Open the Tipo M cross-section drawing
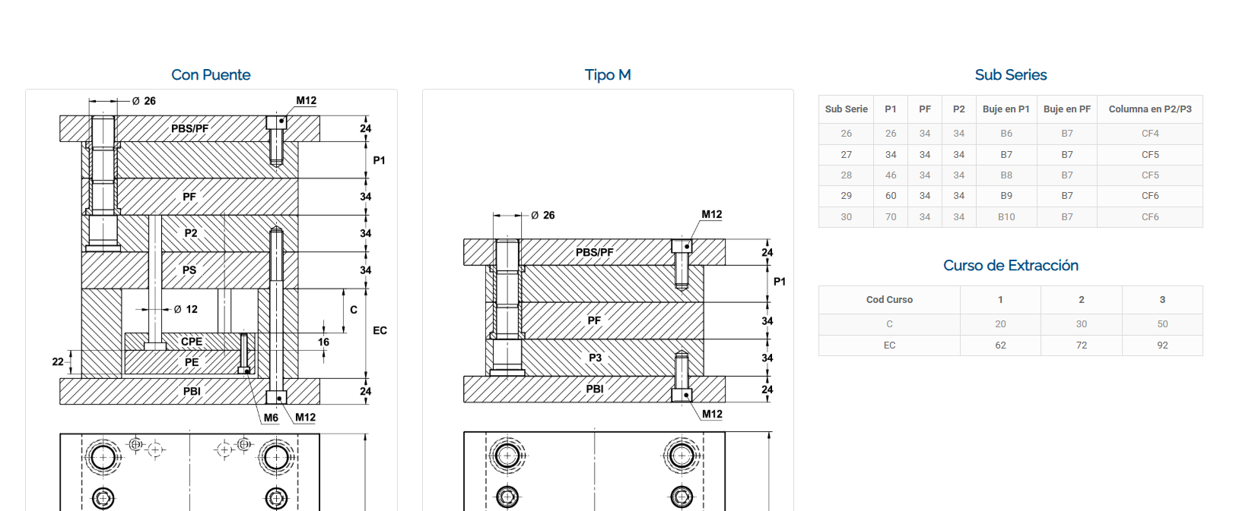1252x511 pixels. coord(608,319)
